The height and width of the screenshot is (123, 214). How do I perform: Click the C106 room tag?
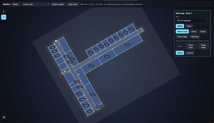[70, 62]
